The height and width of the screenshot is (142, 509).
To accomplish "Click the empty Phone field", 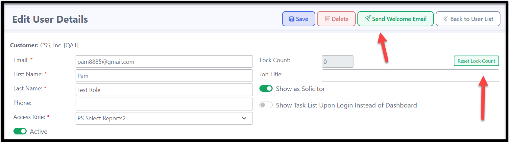I will pyautogui.click(x=164, y=104).
